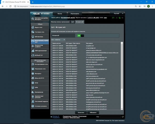Open Помощь & Поддержка link
Image resolution: width=155 pixels, height=124 pixels.
click(56, 117)
